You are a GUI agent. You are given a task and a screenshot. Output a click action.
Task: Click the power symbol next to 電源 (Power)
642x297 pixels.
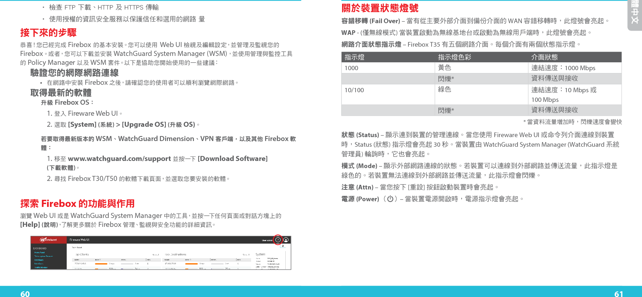pyautogui.click(x=390, y=199)
